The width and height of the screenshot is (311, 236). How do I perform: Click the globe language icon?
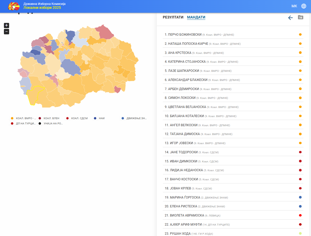pos(304,6)
